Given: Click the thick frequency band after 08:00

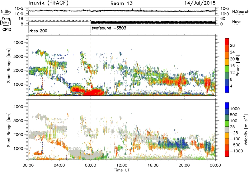Looking at the screenshot, I should pos(153,22).
